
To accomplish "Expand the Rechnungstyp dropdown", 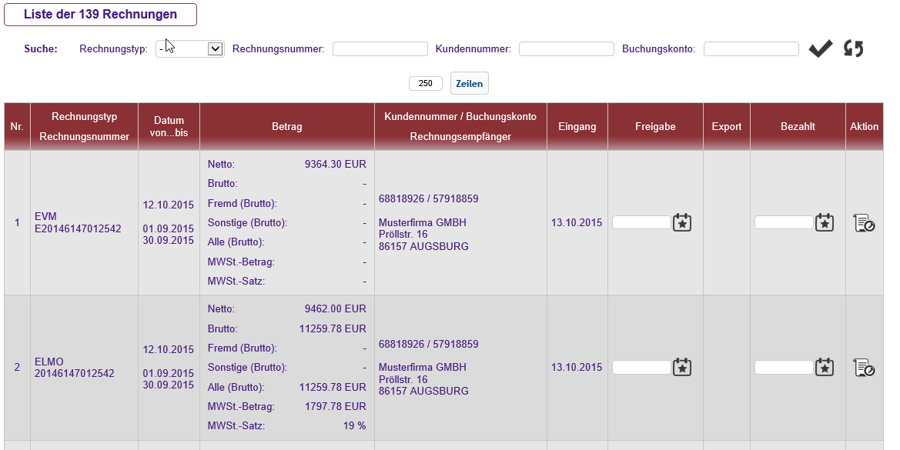I will point(189,49).
